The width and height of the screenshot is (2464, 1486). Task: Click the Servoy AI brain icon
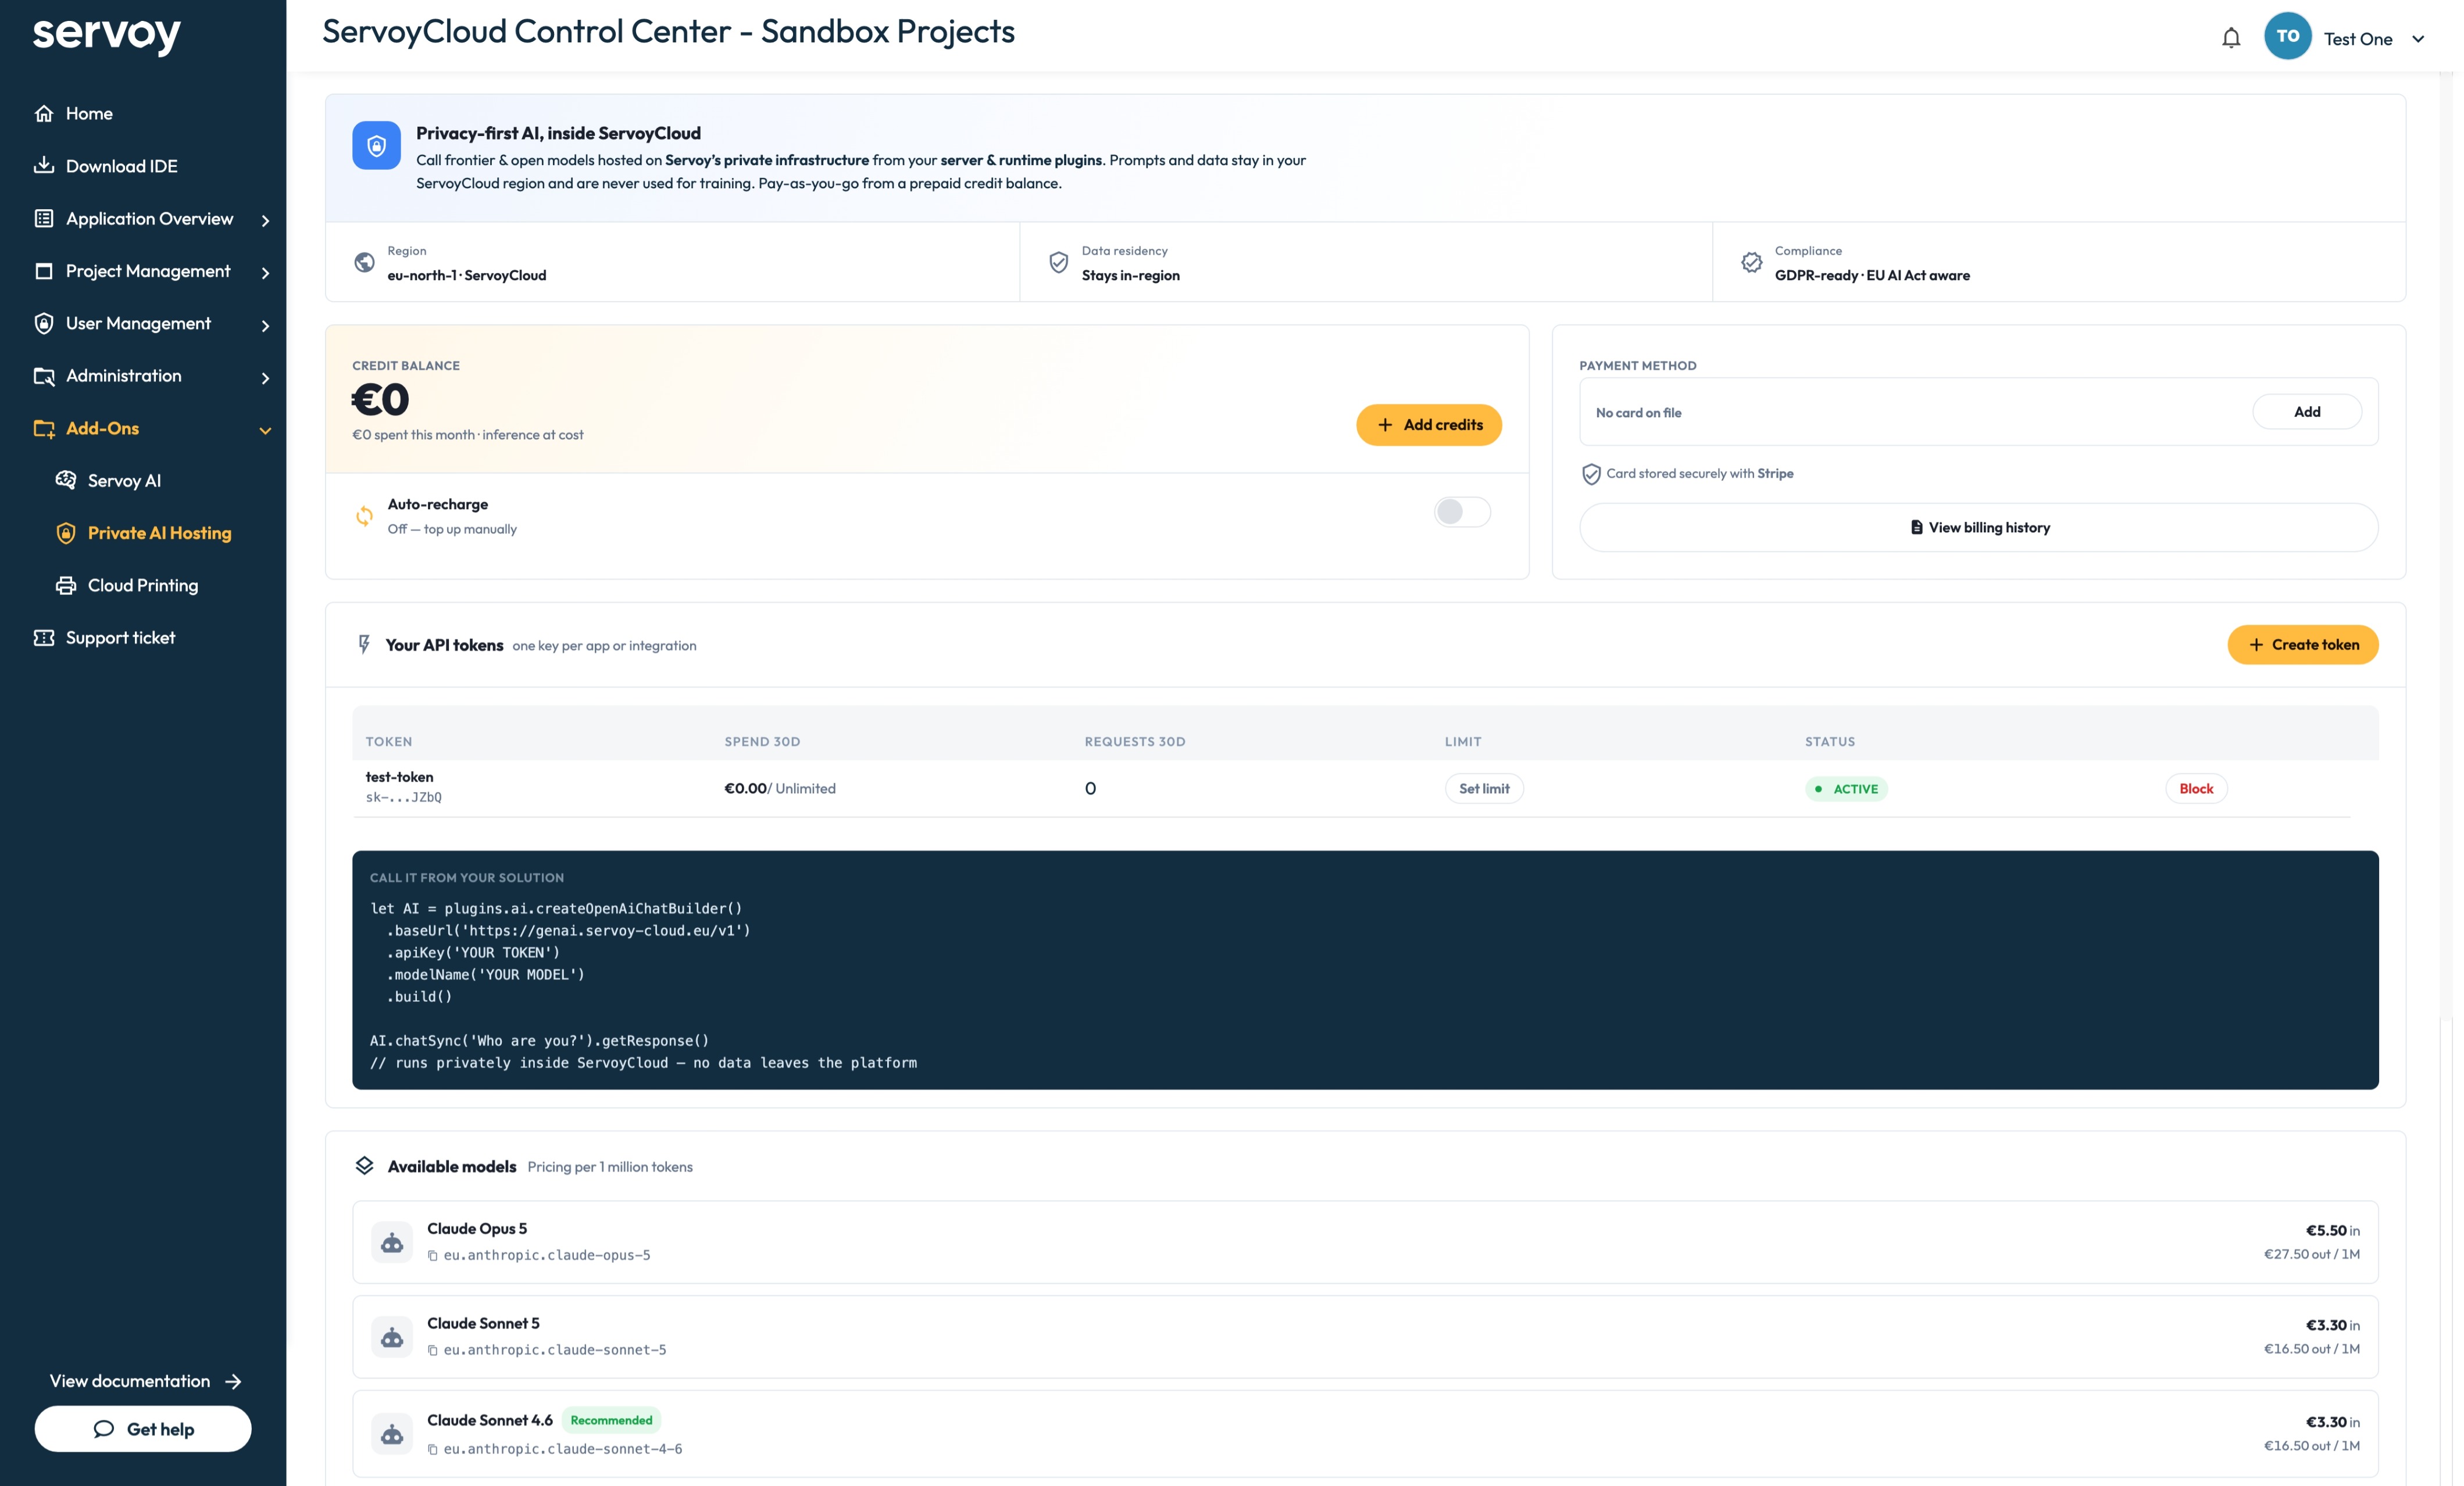(x=66, y=479)
